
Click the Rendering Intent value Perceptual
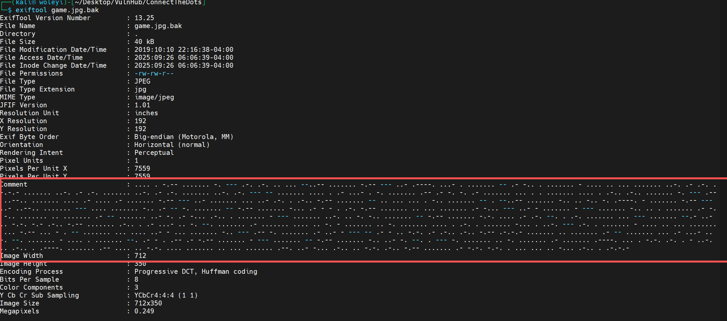154,153
